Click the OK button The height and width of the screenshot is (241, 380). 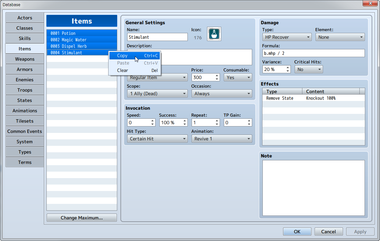(x=297, y=232)
